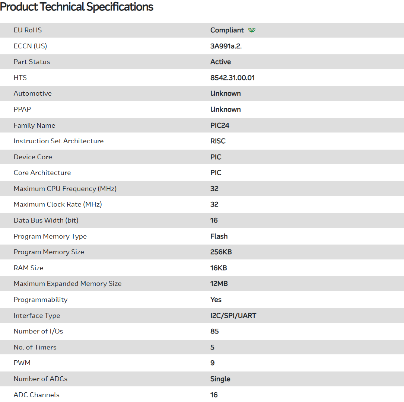
Task: Select the Data Bus Width value 16
Action: (x=214, y=220)
